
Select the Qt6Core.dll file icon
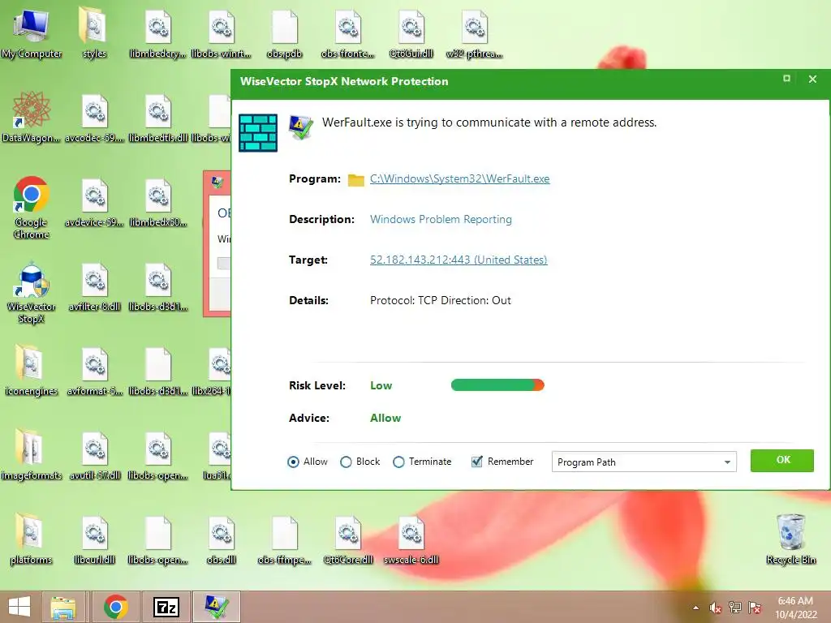(x=348, y=539)
